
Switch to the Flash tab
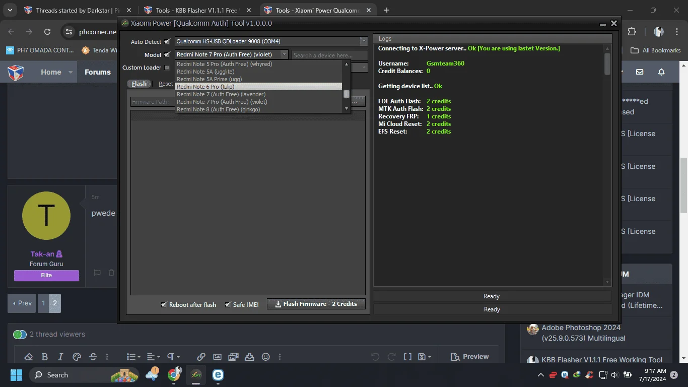(139, 84)
